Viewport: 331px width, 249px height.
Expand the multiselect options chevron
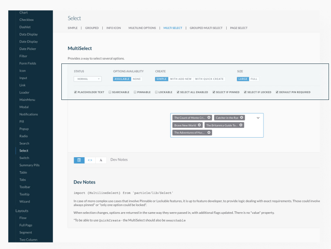click(x=258, y=118)
